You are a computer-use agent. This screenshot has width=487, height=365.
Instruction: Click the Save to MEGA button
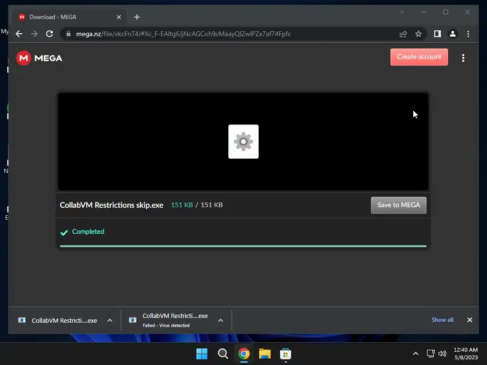399,205
